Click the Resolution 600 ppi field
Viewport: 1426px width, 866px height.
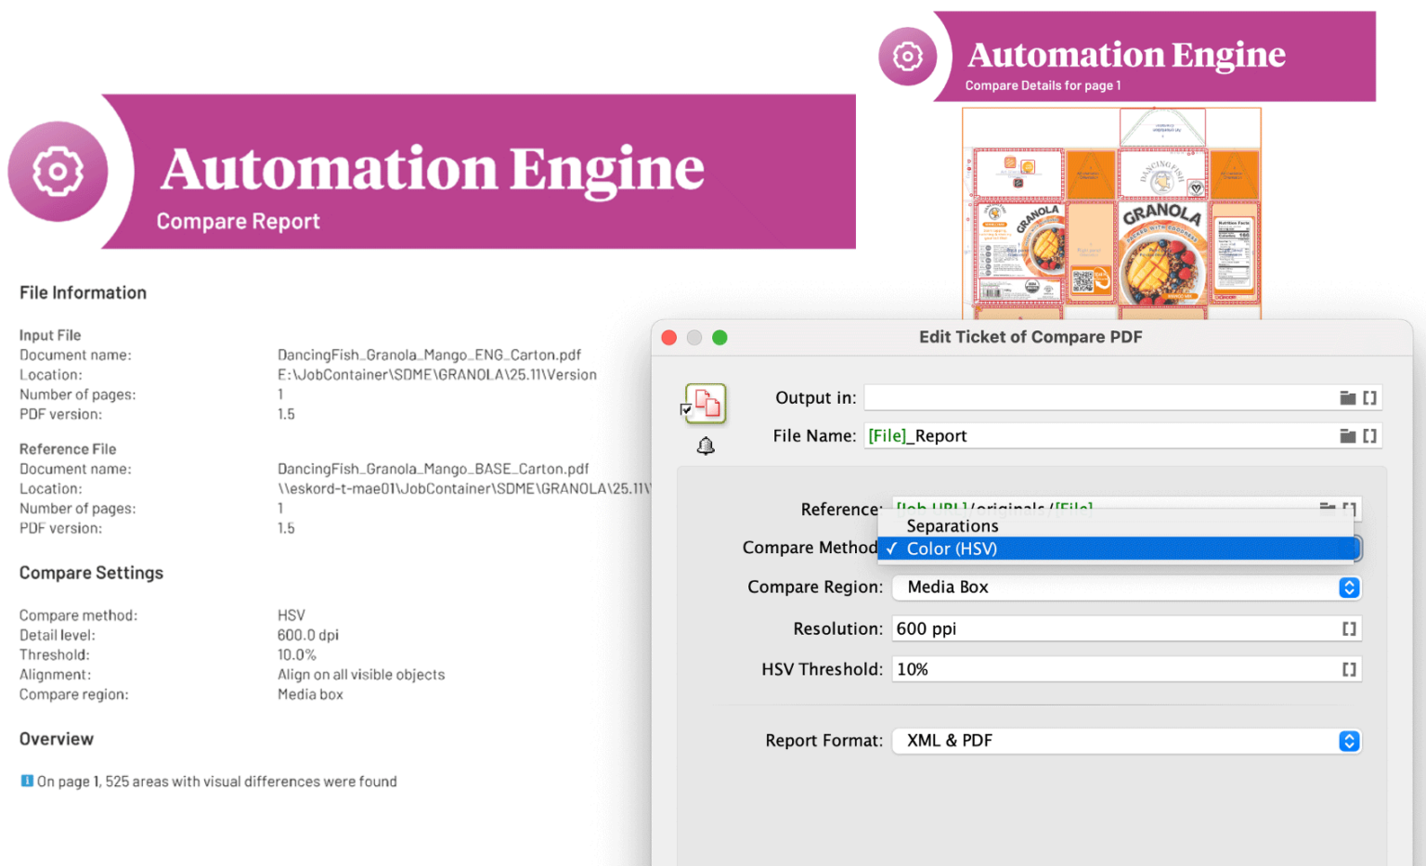pyautogui.click(x=1114, y=629)
